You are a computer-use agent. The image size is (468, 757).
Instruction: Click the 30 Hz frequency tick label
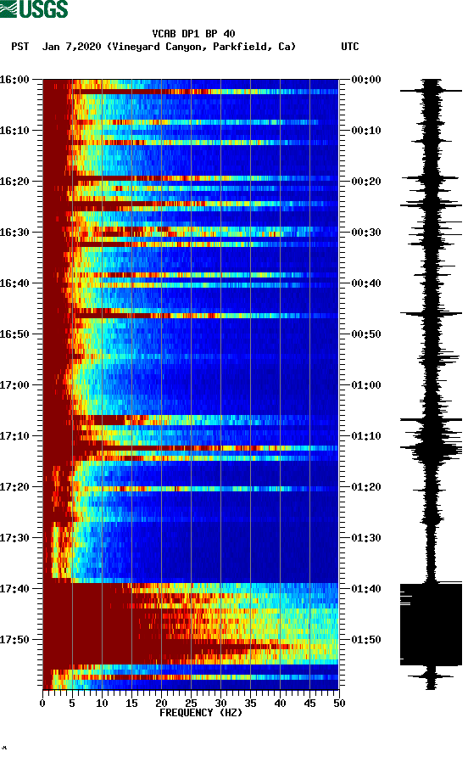click(x=220, y=704)
